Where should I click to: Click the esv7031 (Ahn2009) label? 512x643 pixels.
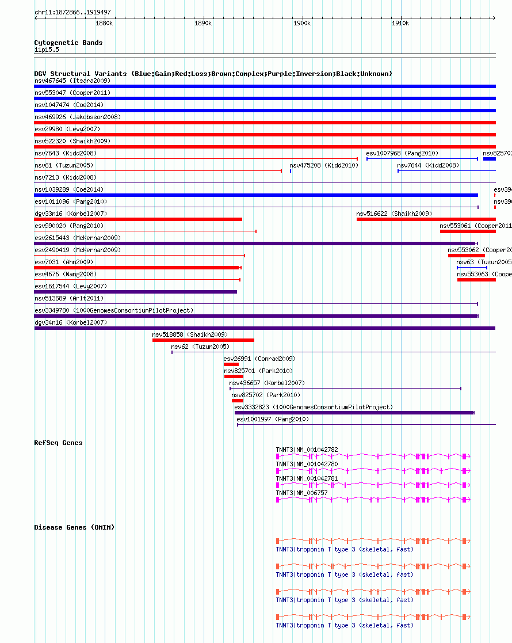(64, 262)
